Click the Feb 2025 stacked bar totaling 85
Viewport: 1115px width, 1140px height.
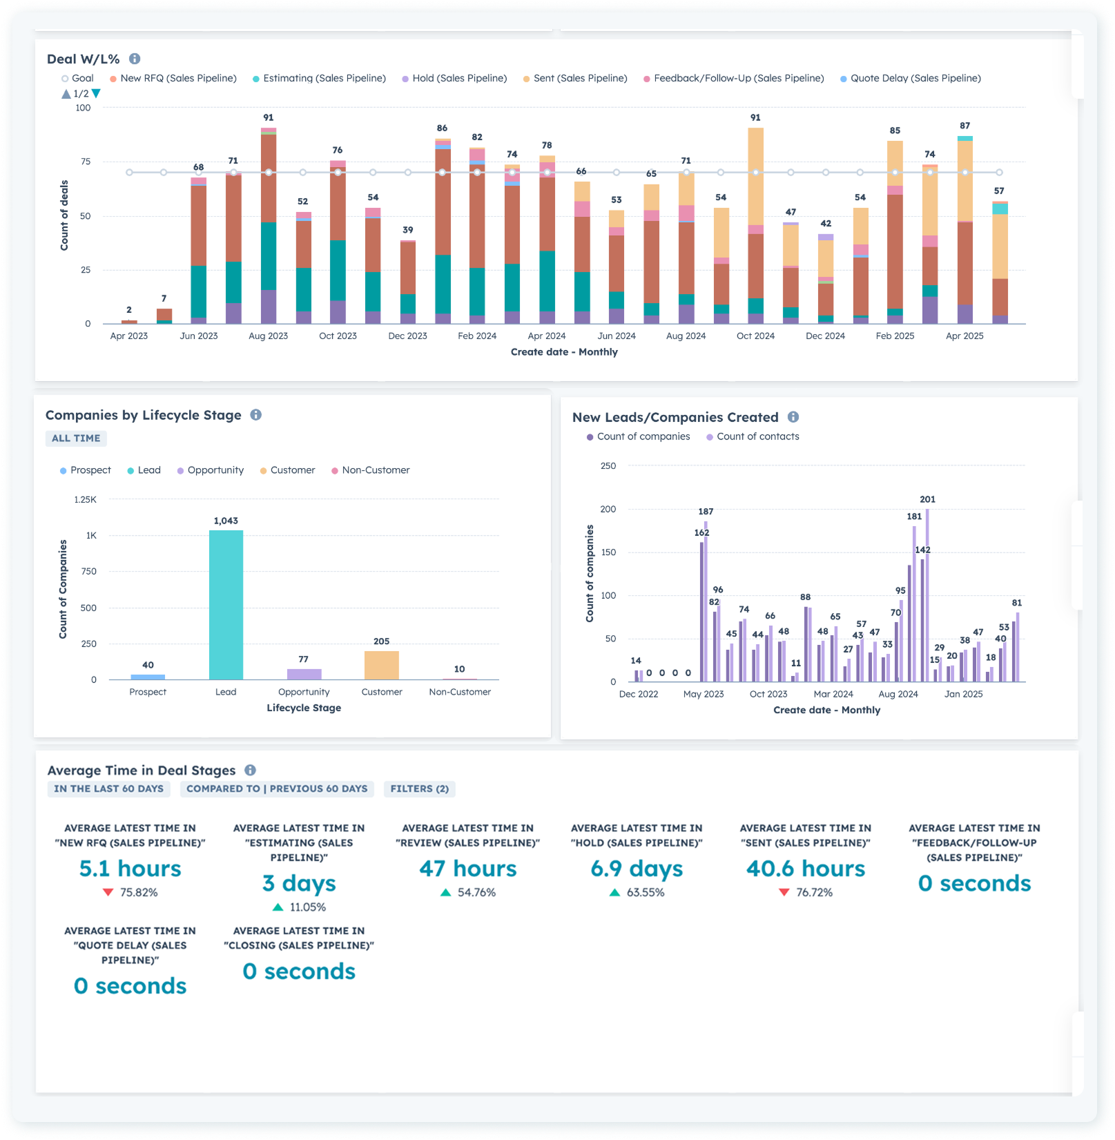[895, 232]
